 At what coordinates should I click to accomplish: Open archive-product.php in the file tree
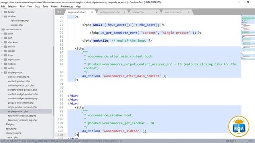click(x=19, y=77)
